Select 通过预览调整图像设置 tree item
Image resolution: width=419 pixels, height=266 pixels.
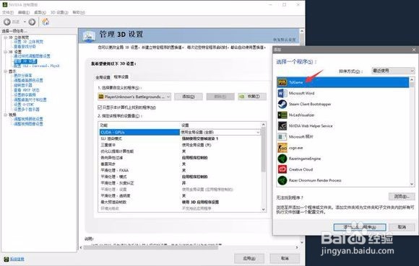pyautogui.click(x=32, y=56)
